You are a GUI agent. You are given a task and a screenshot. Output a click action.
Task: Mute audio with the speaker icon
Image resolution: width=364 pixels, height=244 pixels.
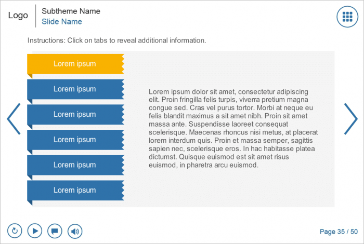coord(75,231)
